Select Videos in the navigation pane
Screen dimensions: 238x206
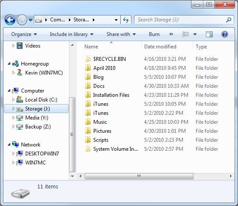[x=33, y=46]
